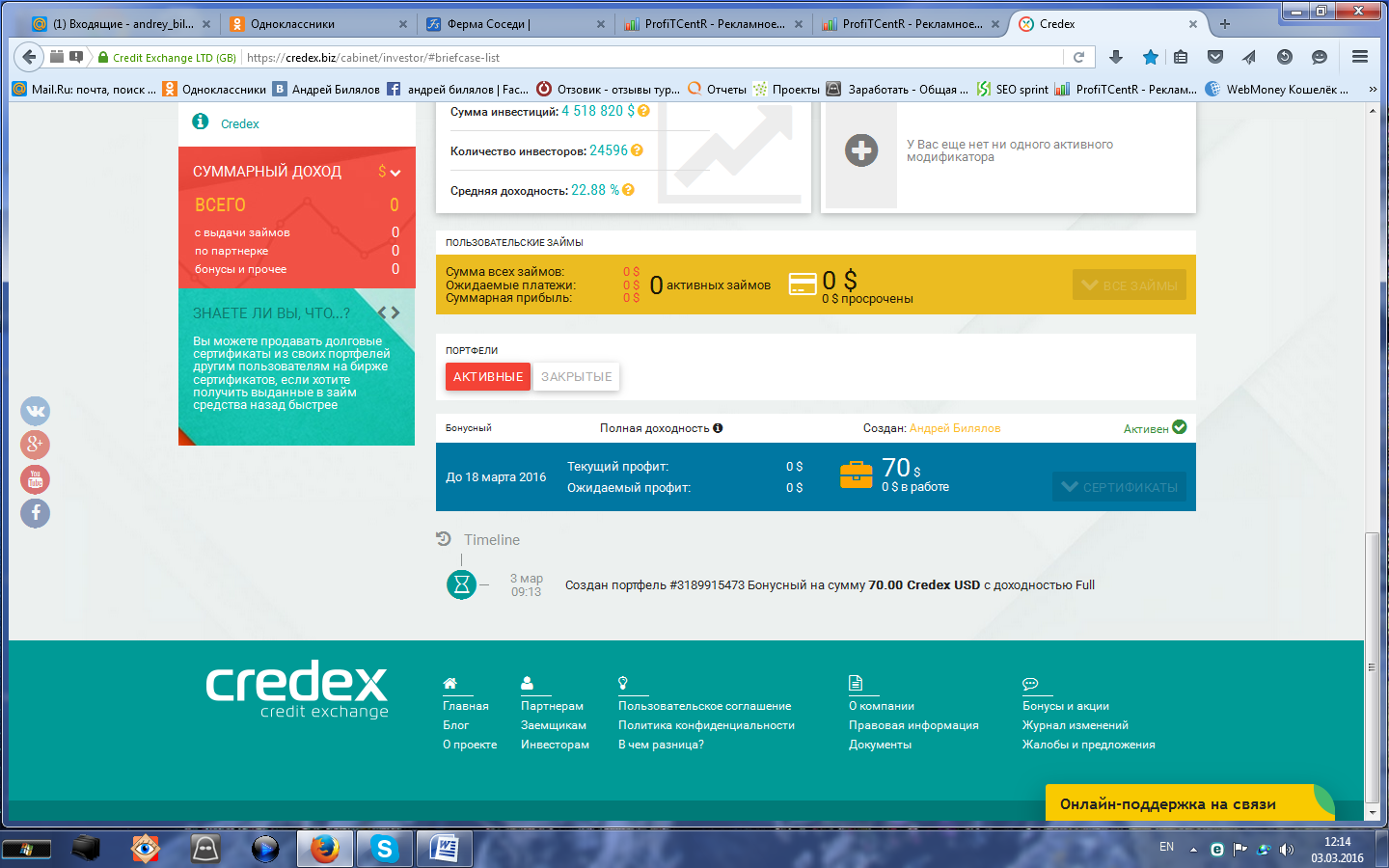Click the Windows Start button
Screen dimensions: 1389x868
[x=26, y=850]
